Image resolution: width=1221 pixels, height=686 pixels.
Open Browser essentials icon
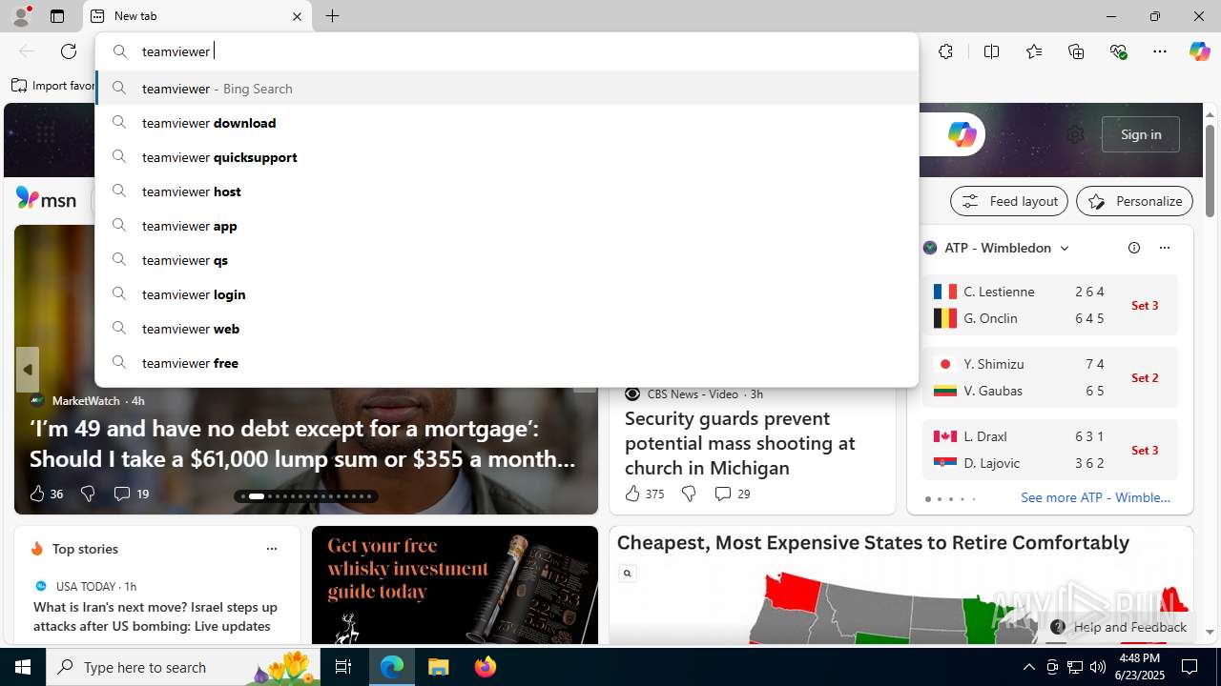(x=1118, y=51)
